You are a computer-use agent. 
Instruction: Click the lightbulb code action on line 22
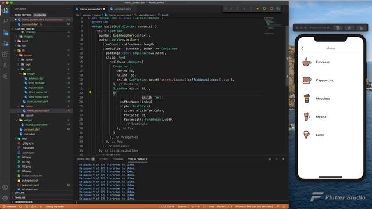[90, 92]
